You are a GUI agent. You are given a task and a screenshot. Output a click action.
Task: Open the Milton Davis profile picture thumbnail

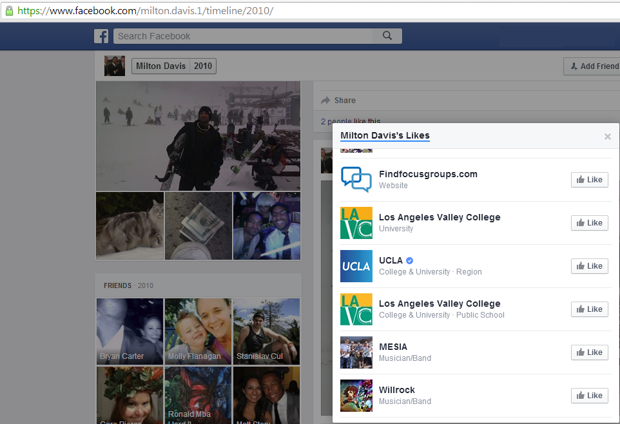pyautogui.click(x=115, y=66)
